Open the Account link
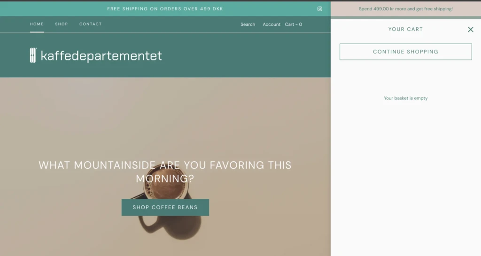 (x=272, y=24)
